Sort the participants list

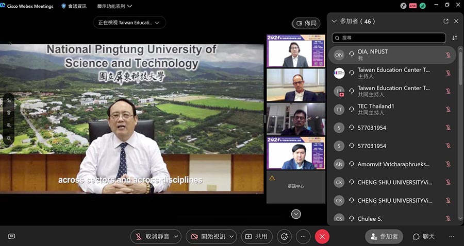(x=455, y=38)
